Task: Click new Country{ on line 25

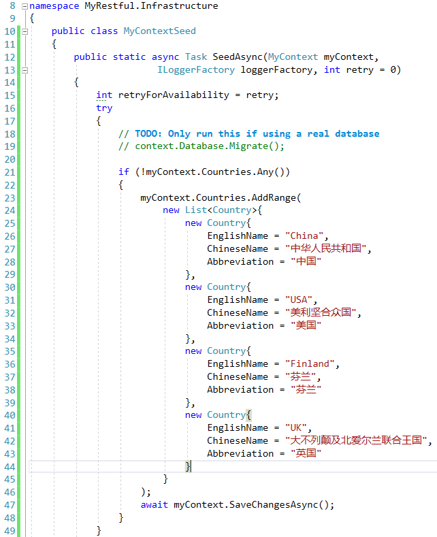Action: [218, 223]
